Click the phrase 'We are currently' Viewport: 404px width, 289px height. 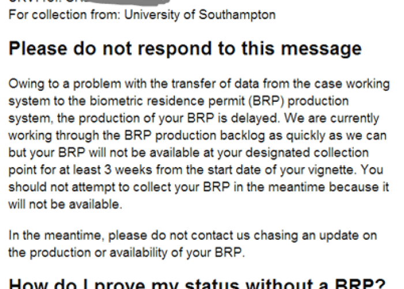pos(331,118)
